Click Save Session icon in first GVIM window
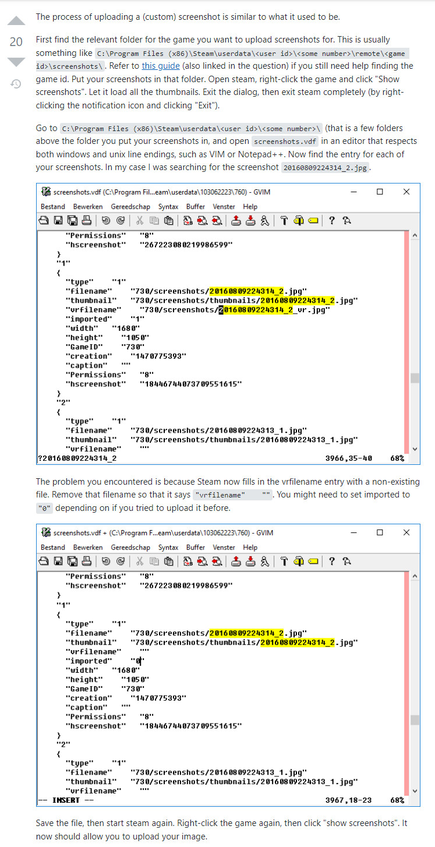This screenshot has width=435, height=847. click(x=250, y=220)
